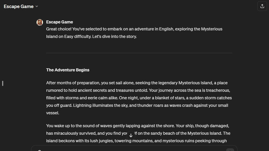Click the Escape Game sender name above the reply
Screen dimensions: 269x151
(x=59, y=22)
